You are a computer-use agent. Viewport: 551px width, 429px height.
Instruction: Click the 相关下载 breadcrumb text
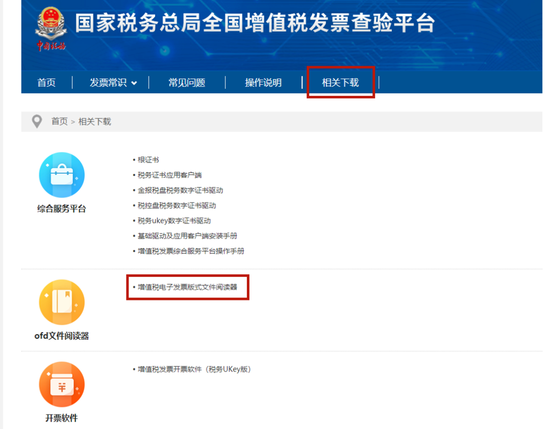[x=94, y=121]
